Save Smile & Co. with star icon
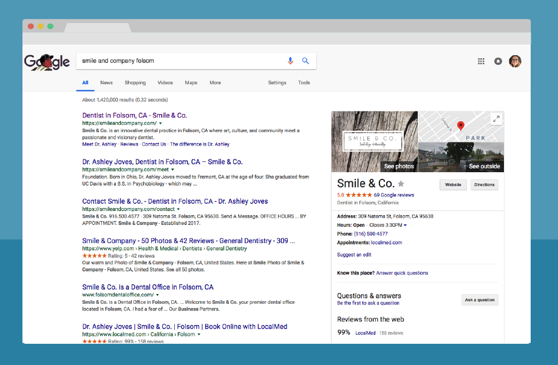The image size is (558, 365). click(401, 184)
